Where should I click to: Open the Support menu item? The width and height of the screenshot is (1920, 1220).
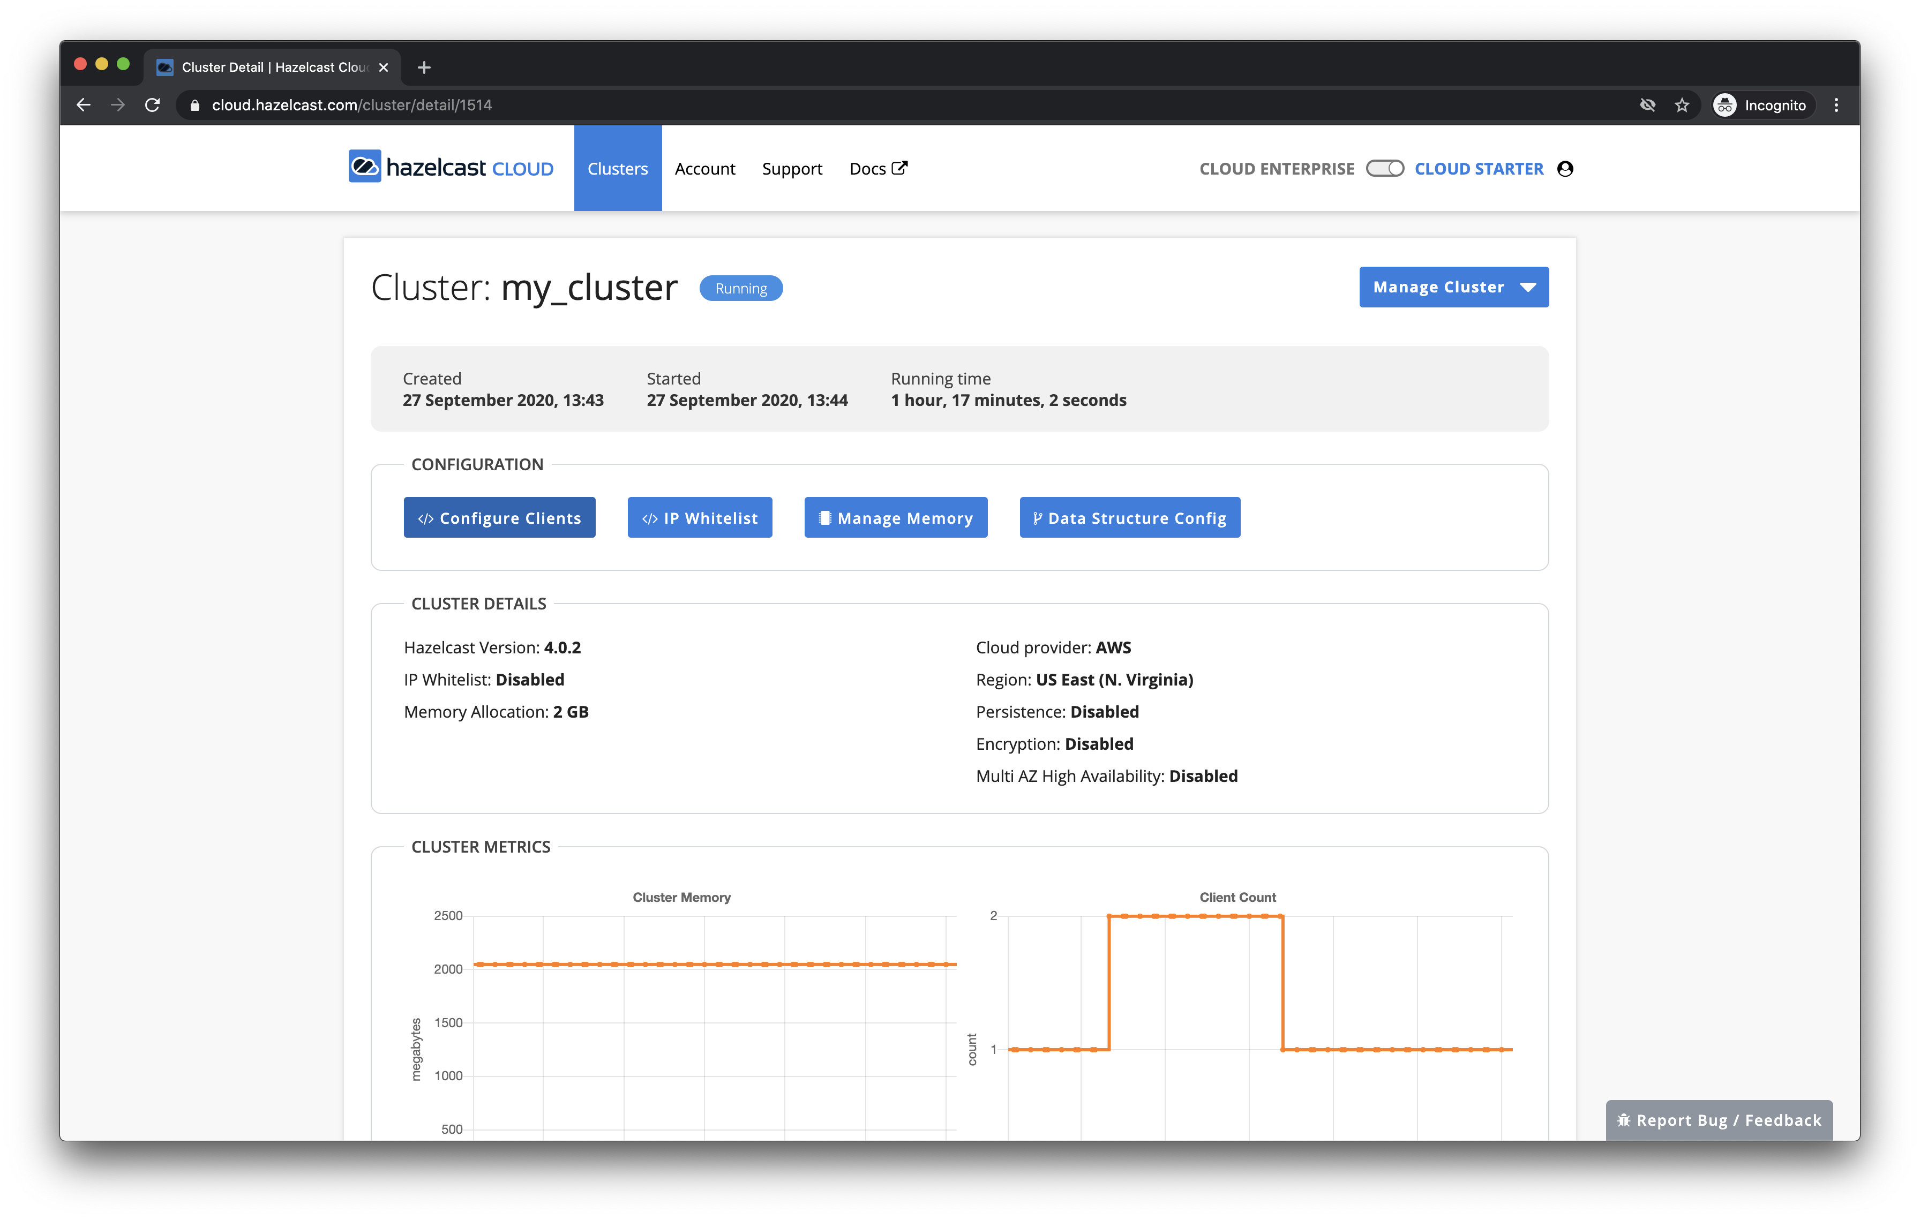792,169
